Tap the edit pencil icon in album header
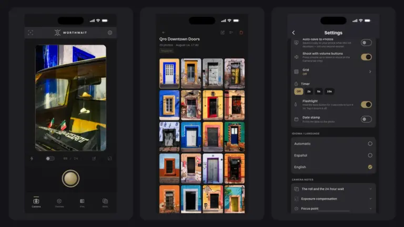This screenshot has height=227, width=404. (x=223, y=33)
